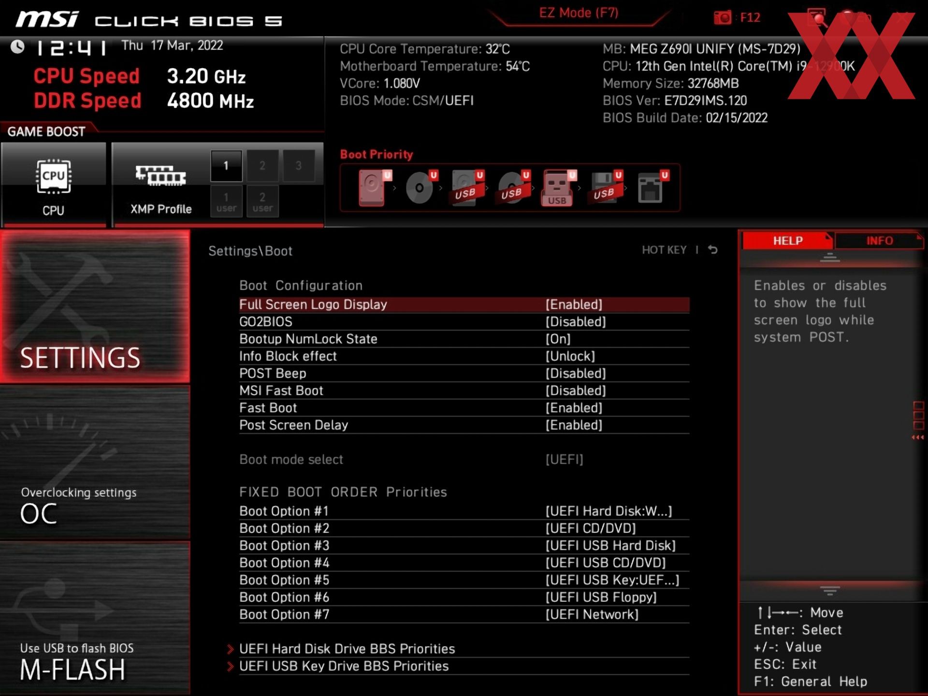Change POST Beep setting value
The height and width of the screenshot is (696, 928).
coord(576,374)
